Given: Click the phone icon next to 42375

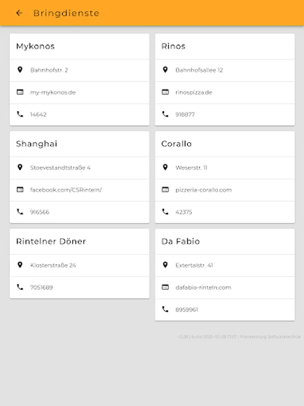Looking at the screenshot, I should tap(165, 212).
